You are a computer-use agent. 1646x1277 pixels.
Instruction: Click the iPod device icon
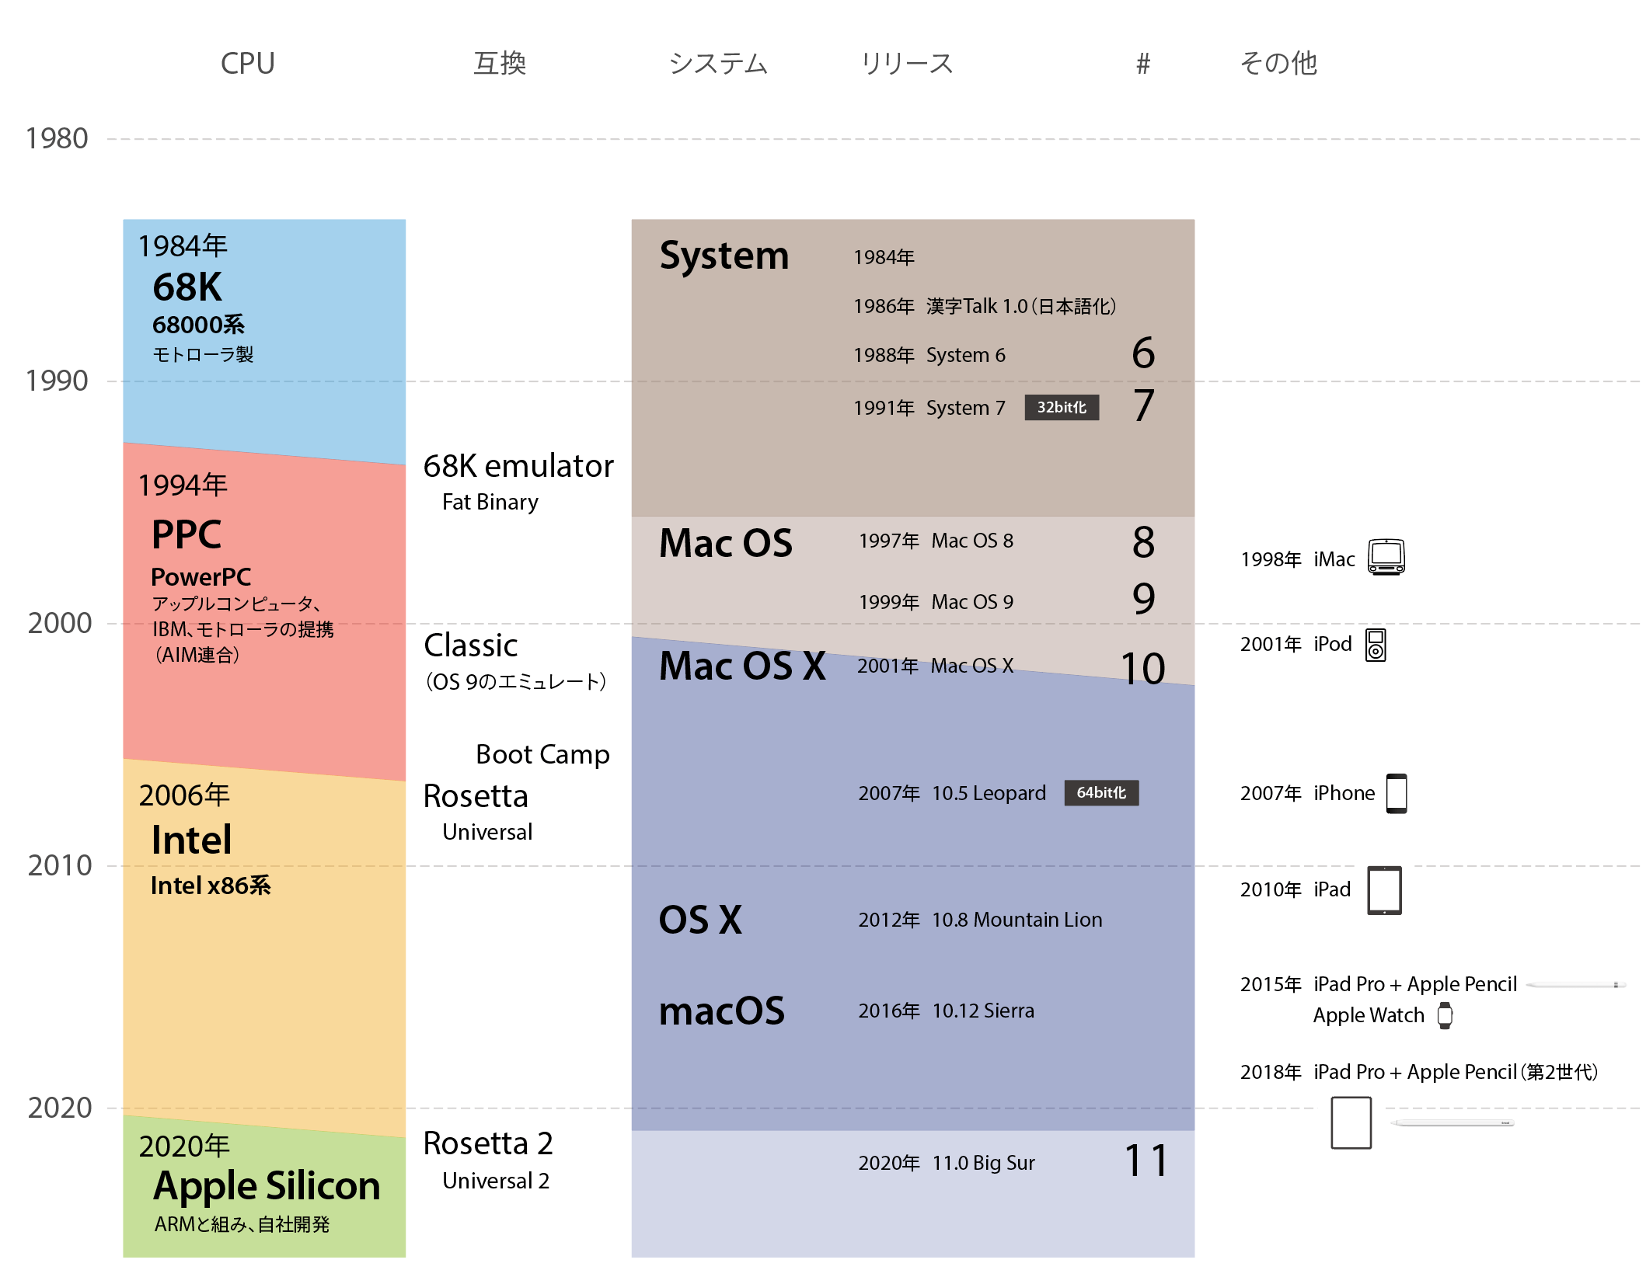coord(1376,645)
